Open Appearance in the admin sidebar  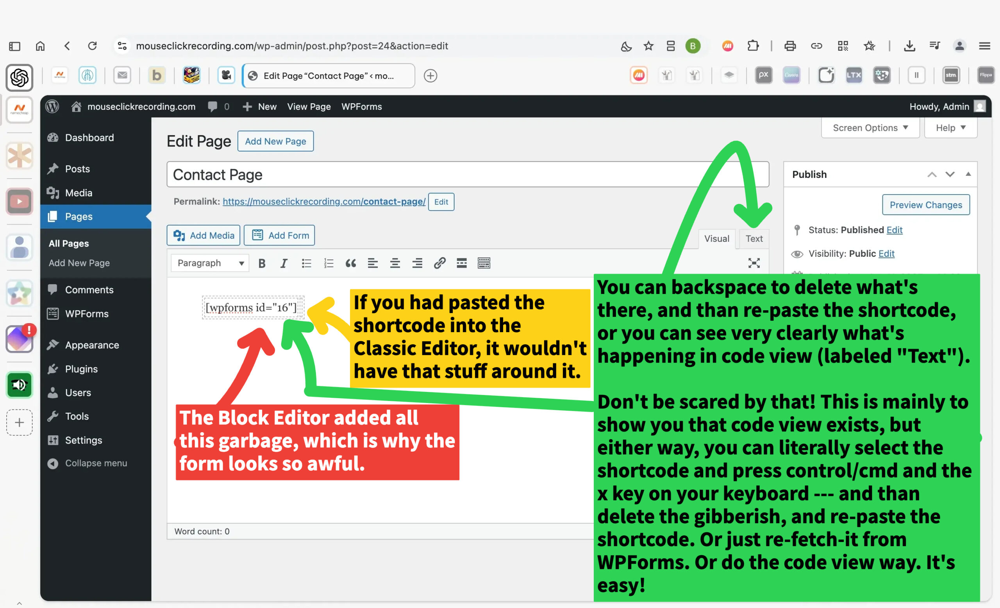[92, 345]
